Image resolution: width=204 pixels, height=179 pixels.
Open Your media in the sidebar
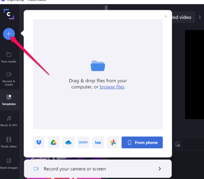coord(9,58)
